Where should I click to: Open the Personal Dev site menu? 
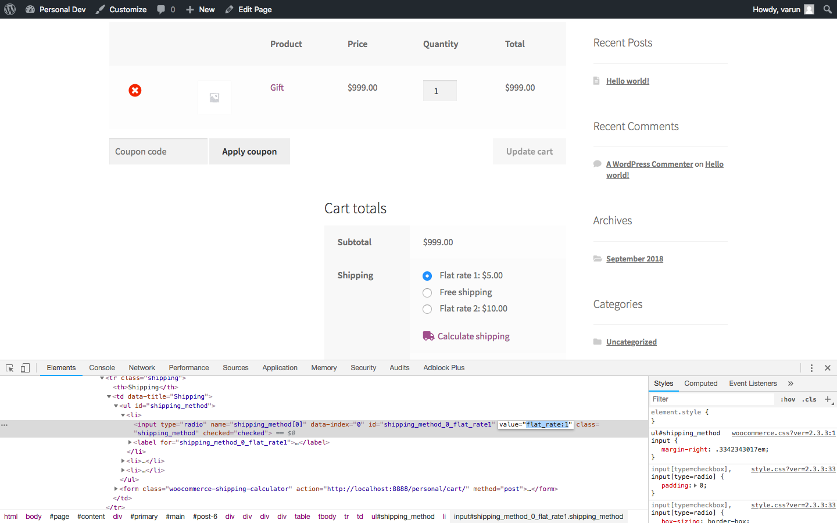[56, 9]
